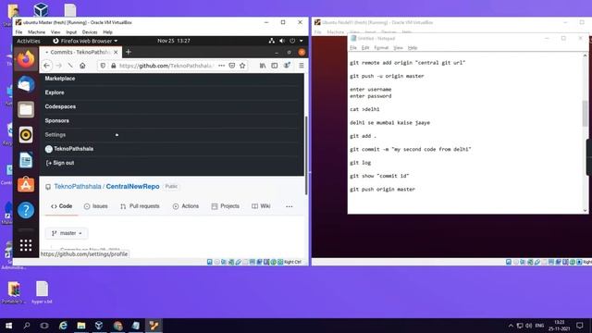Bookmark this page with the star
Screen dimensions: 592x333
[242, 66]
